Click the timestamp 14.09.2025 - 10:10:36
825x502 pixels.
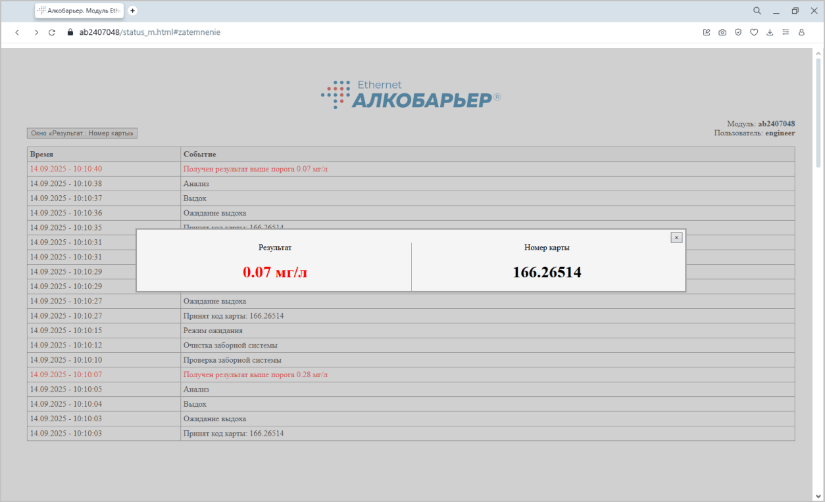click(66, 213)
